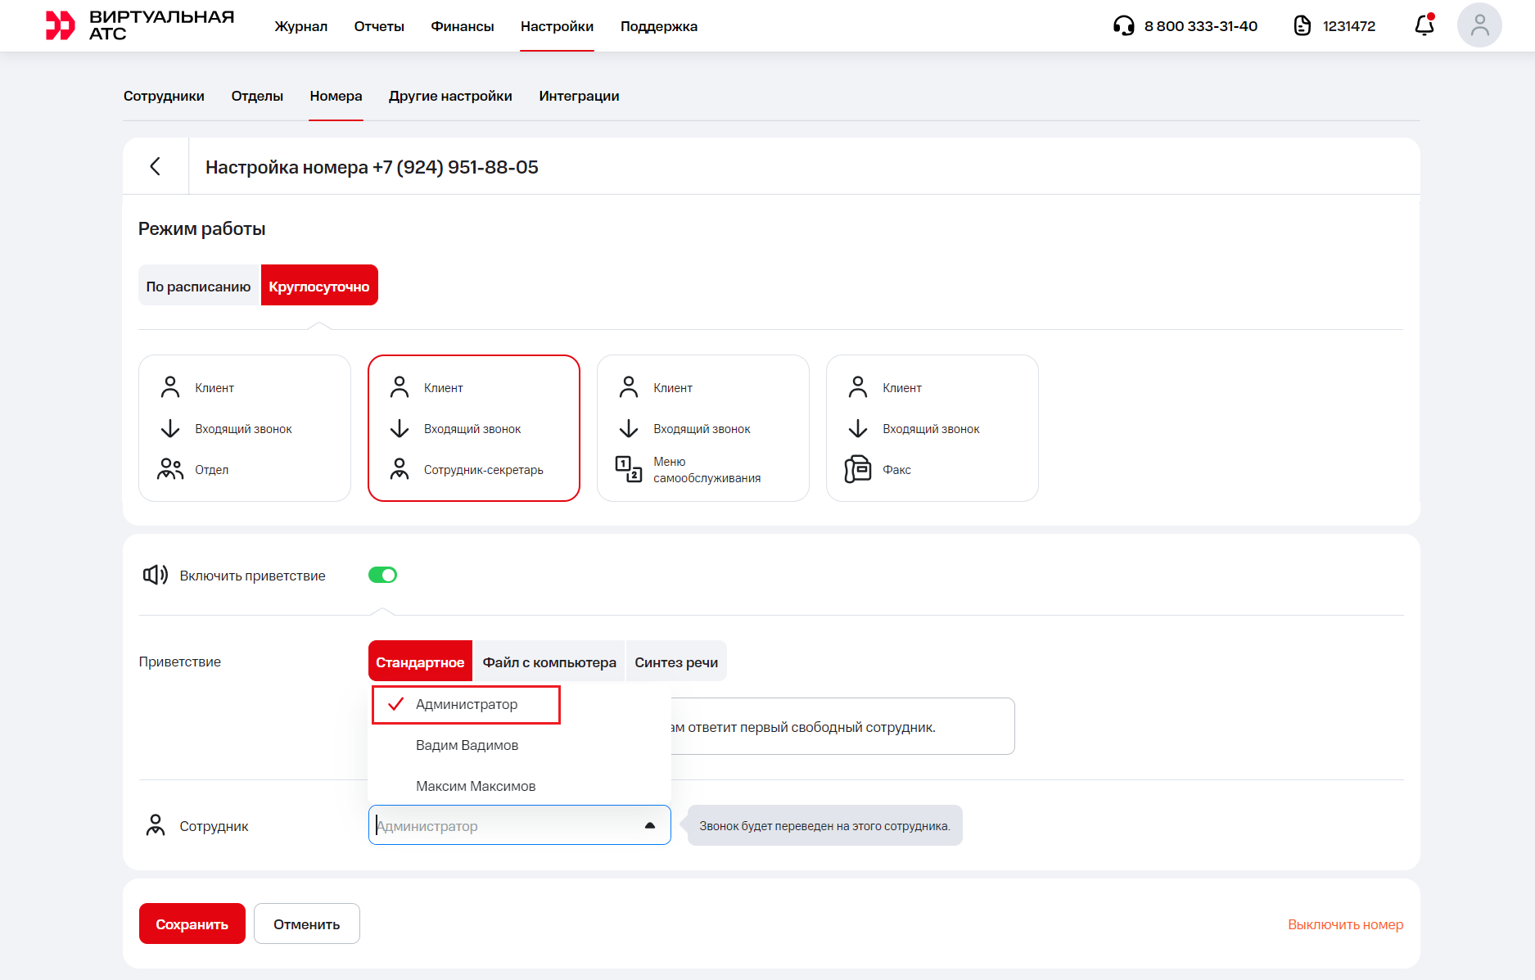The height and width of the screenshot is (980, 1535).
Task: Click the employee search input field
Action: click(503, 825)
